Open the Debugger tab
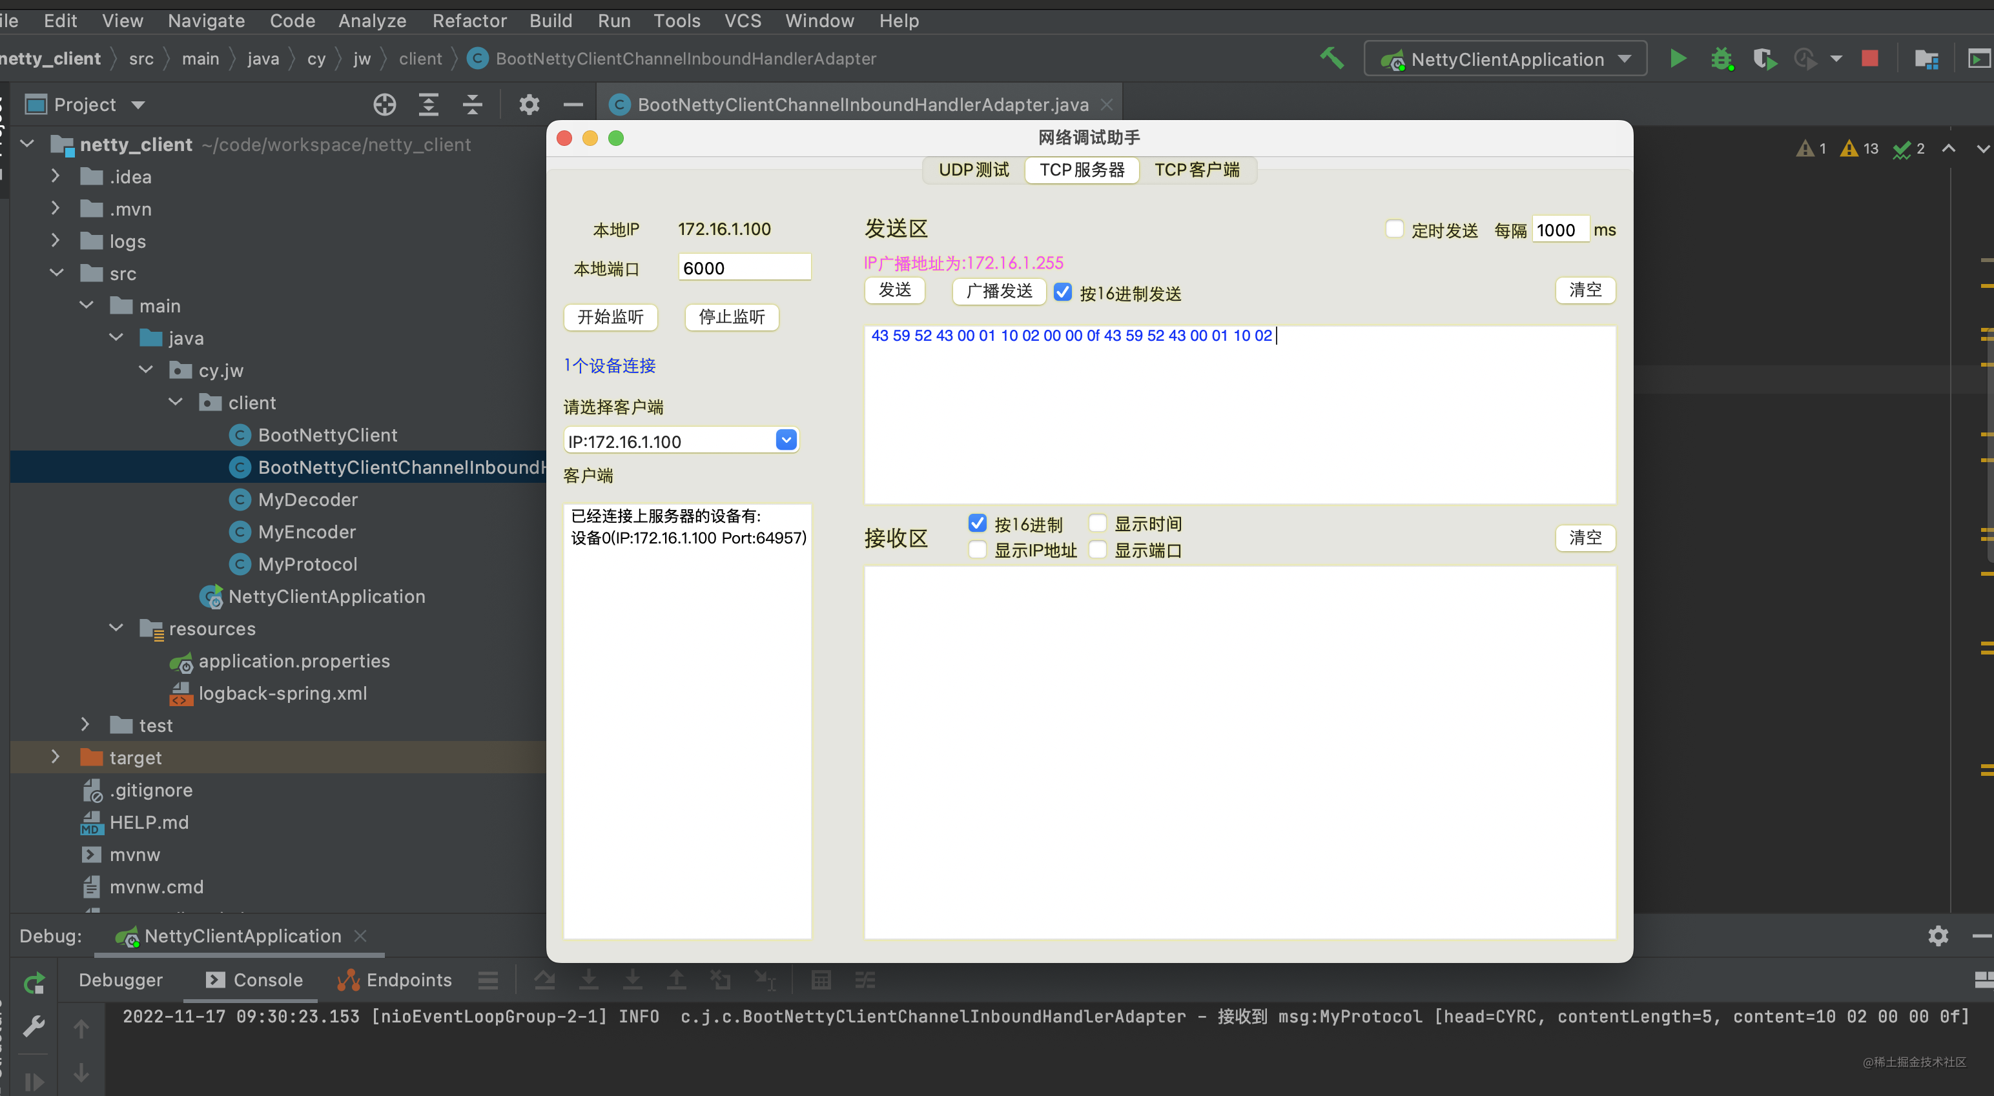This screenshot has height=1096, width=1994. pyautogui.click(x=121, y=980)
